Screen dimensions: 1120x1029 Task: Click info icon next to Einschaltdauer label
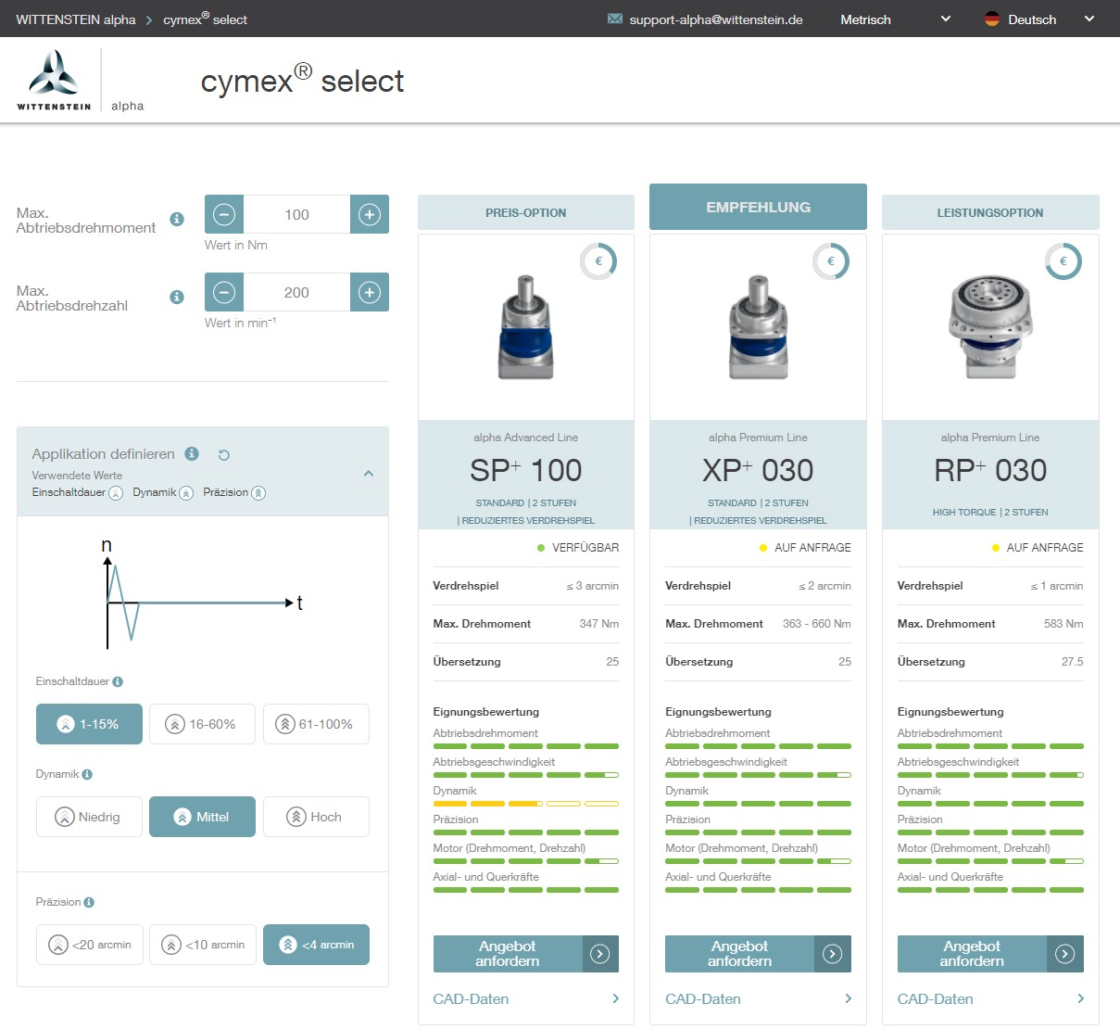[x=118, y=681]
